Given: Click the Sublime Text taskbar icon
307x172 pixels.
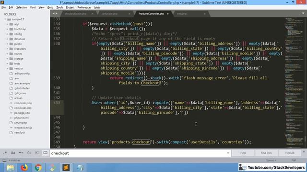Looking at the screenshot, I should coord(66,168).
